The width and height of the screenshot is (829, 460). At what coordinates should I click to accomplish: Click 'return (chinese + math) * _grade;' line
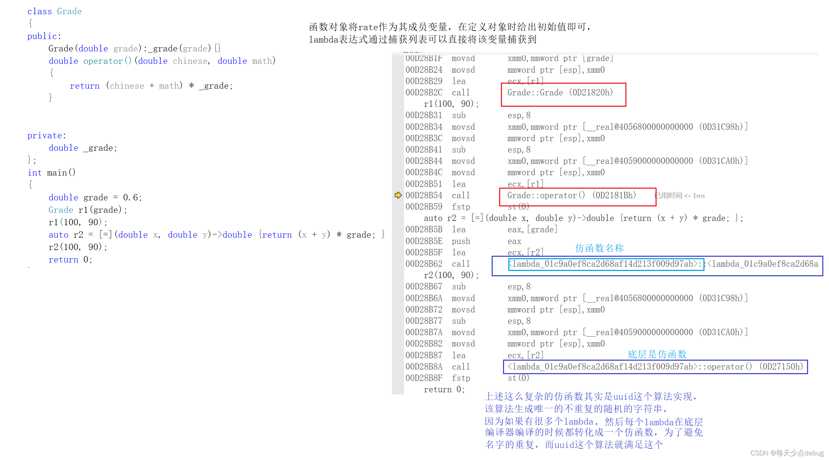(x=151, y=86)
